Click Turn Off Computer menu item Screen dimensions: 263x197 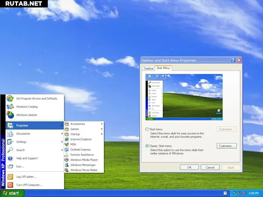click(29, 185)
